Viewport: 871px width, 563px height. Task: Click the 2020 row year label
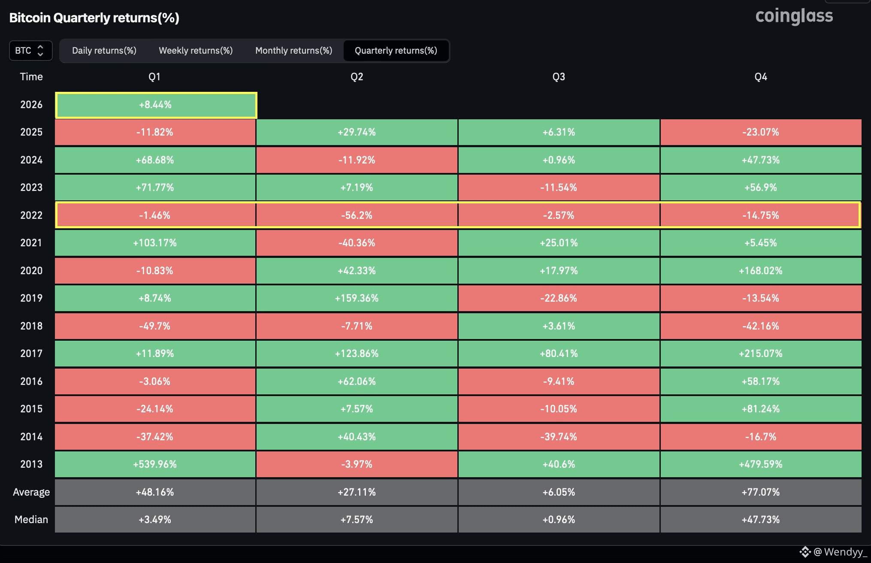coord(31,271)
